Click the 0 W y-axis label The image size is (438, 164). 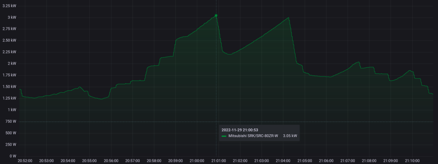coord(13,156)
